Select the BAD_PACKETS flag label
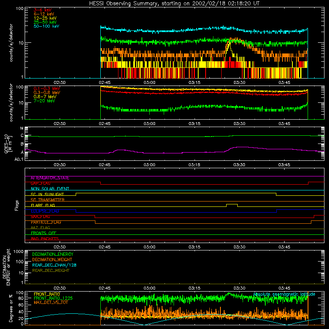This screenshot has height=329, width=329. 45,239
